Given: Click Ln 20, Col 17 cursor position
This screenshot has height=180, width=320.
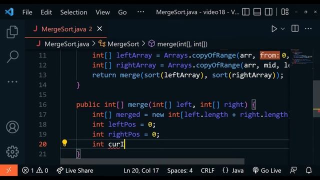Looking at the screenshot, I should tap(141, 170).
